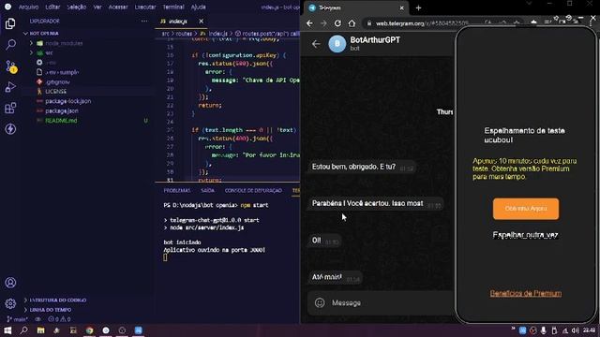Open the Arquivo menu

(x=29, y=7)
